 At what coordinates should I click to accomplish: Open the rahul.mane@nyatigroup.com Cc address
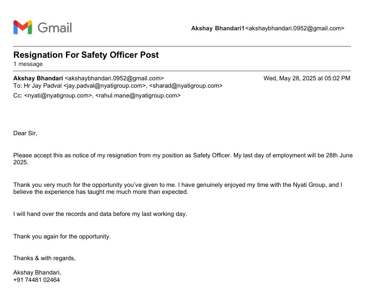(138, 95)
